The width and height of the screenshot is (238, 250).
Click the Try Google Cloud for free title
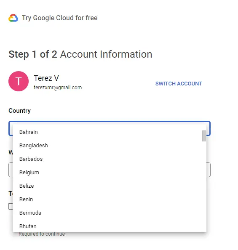(x=59, y=18)
